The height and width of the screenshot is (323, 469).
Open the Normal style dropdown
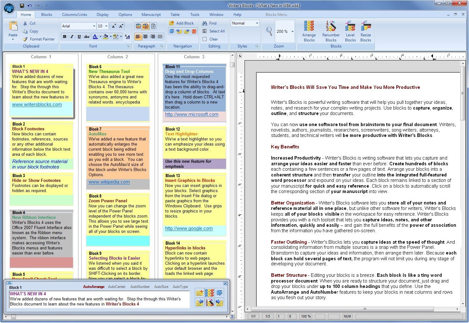pos(257,23)
